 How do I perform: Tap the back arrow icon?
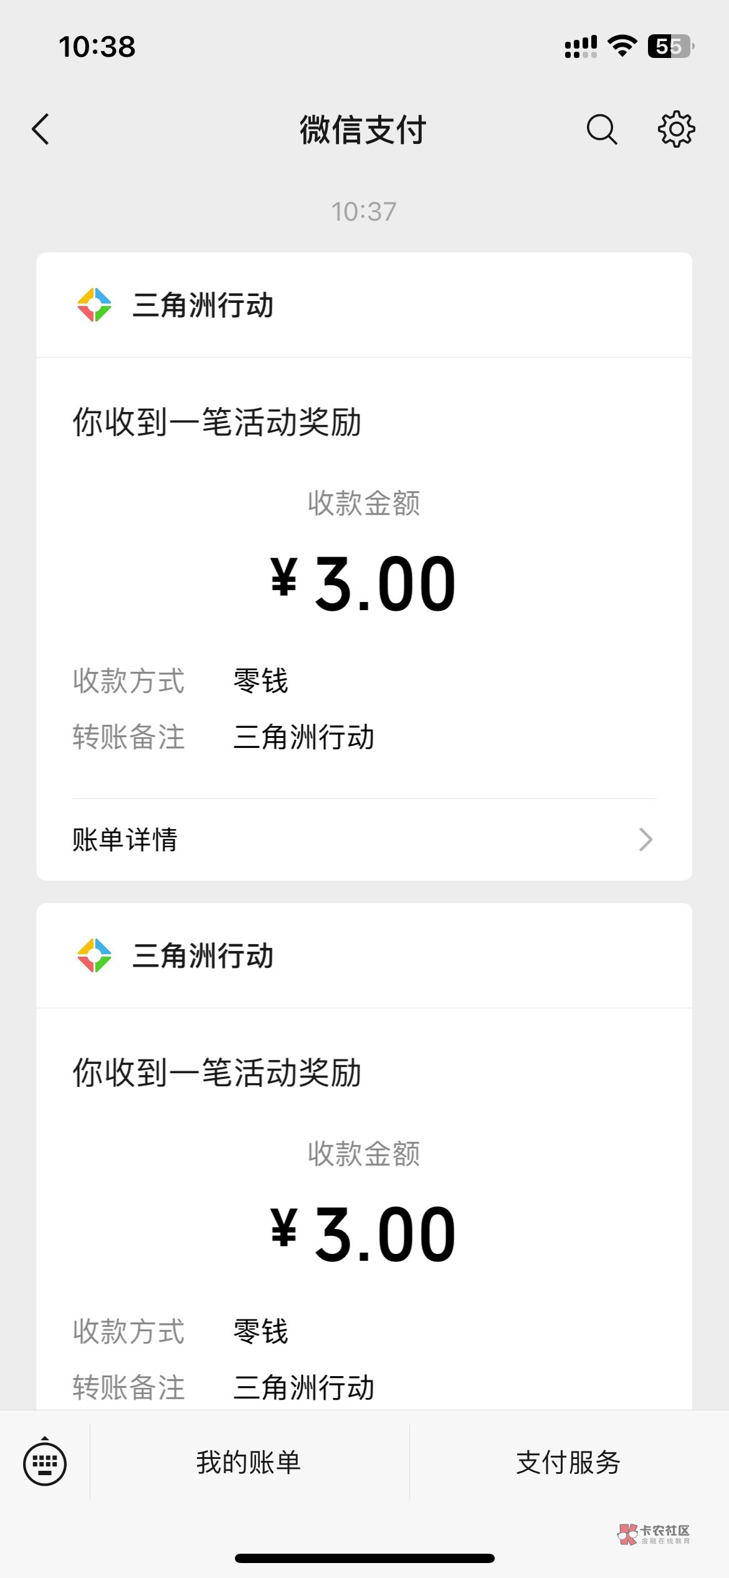click(x=41, y=130)
